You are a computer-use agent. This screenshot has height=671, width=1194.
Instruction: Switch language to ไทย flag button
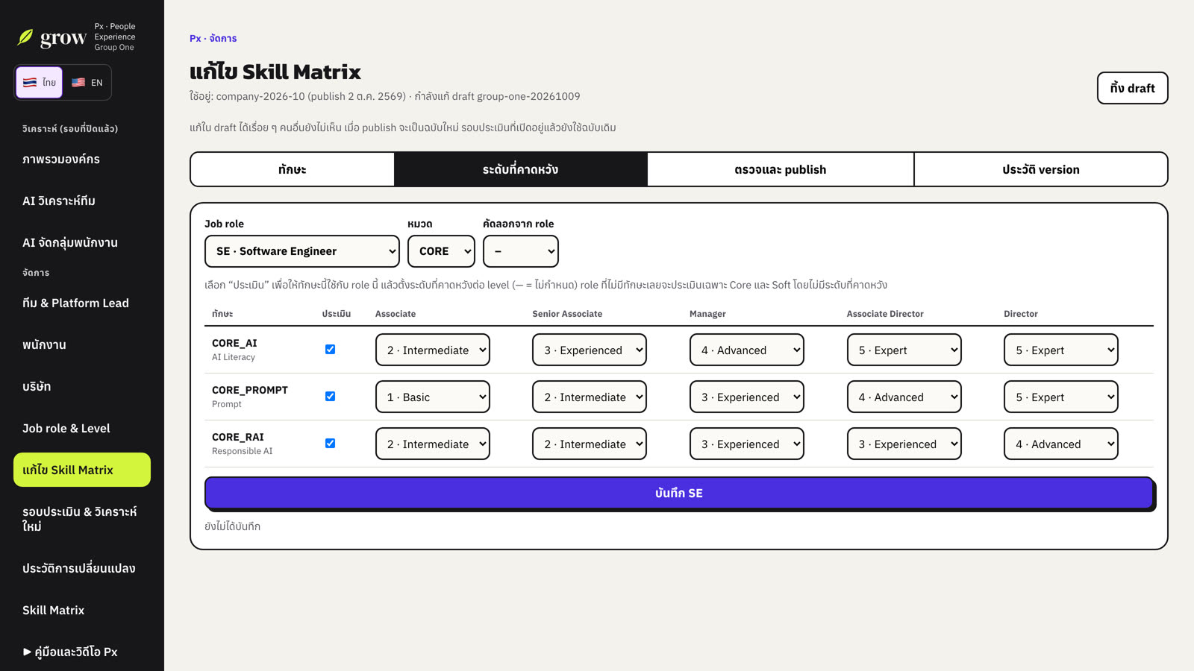40,82
